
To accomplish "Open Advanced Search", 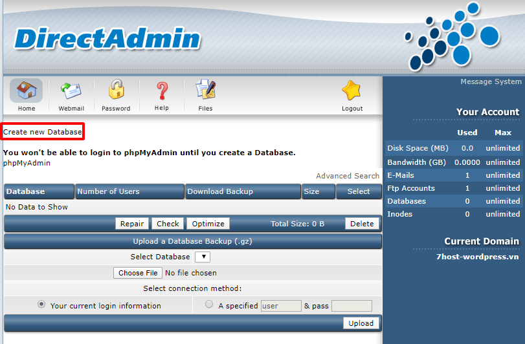I will tap(348, 176).
